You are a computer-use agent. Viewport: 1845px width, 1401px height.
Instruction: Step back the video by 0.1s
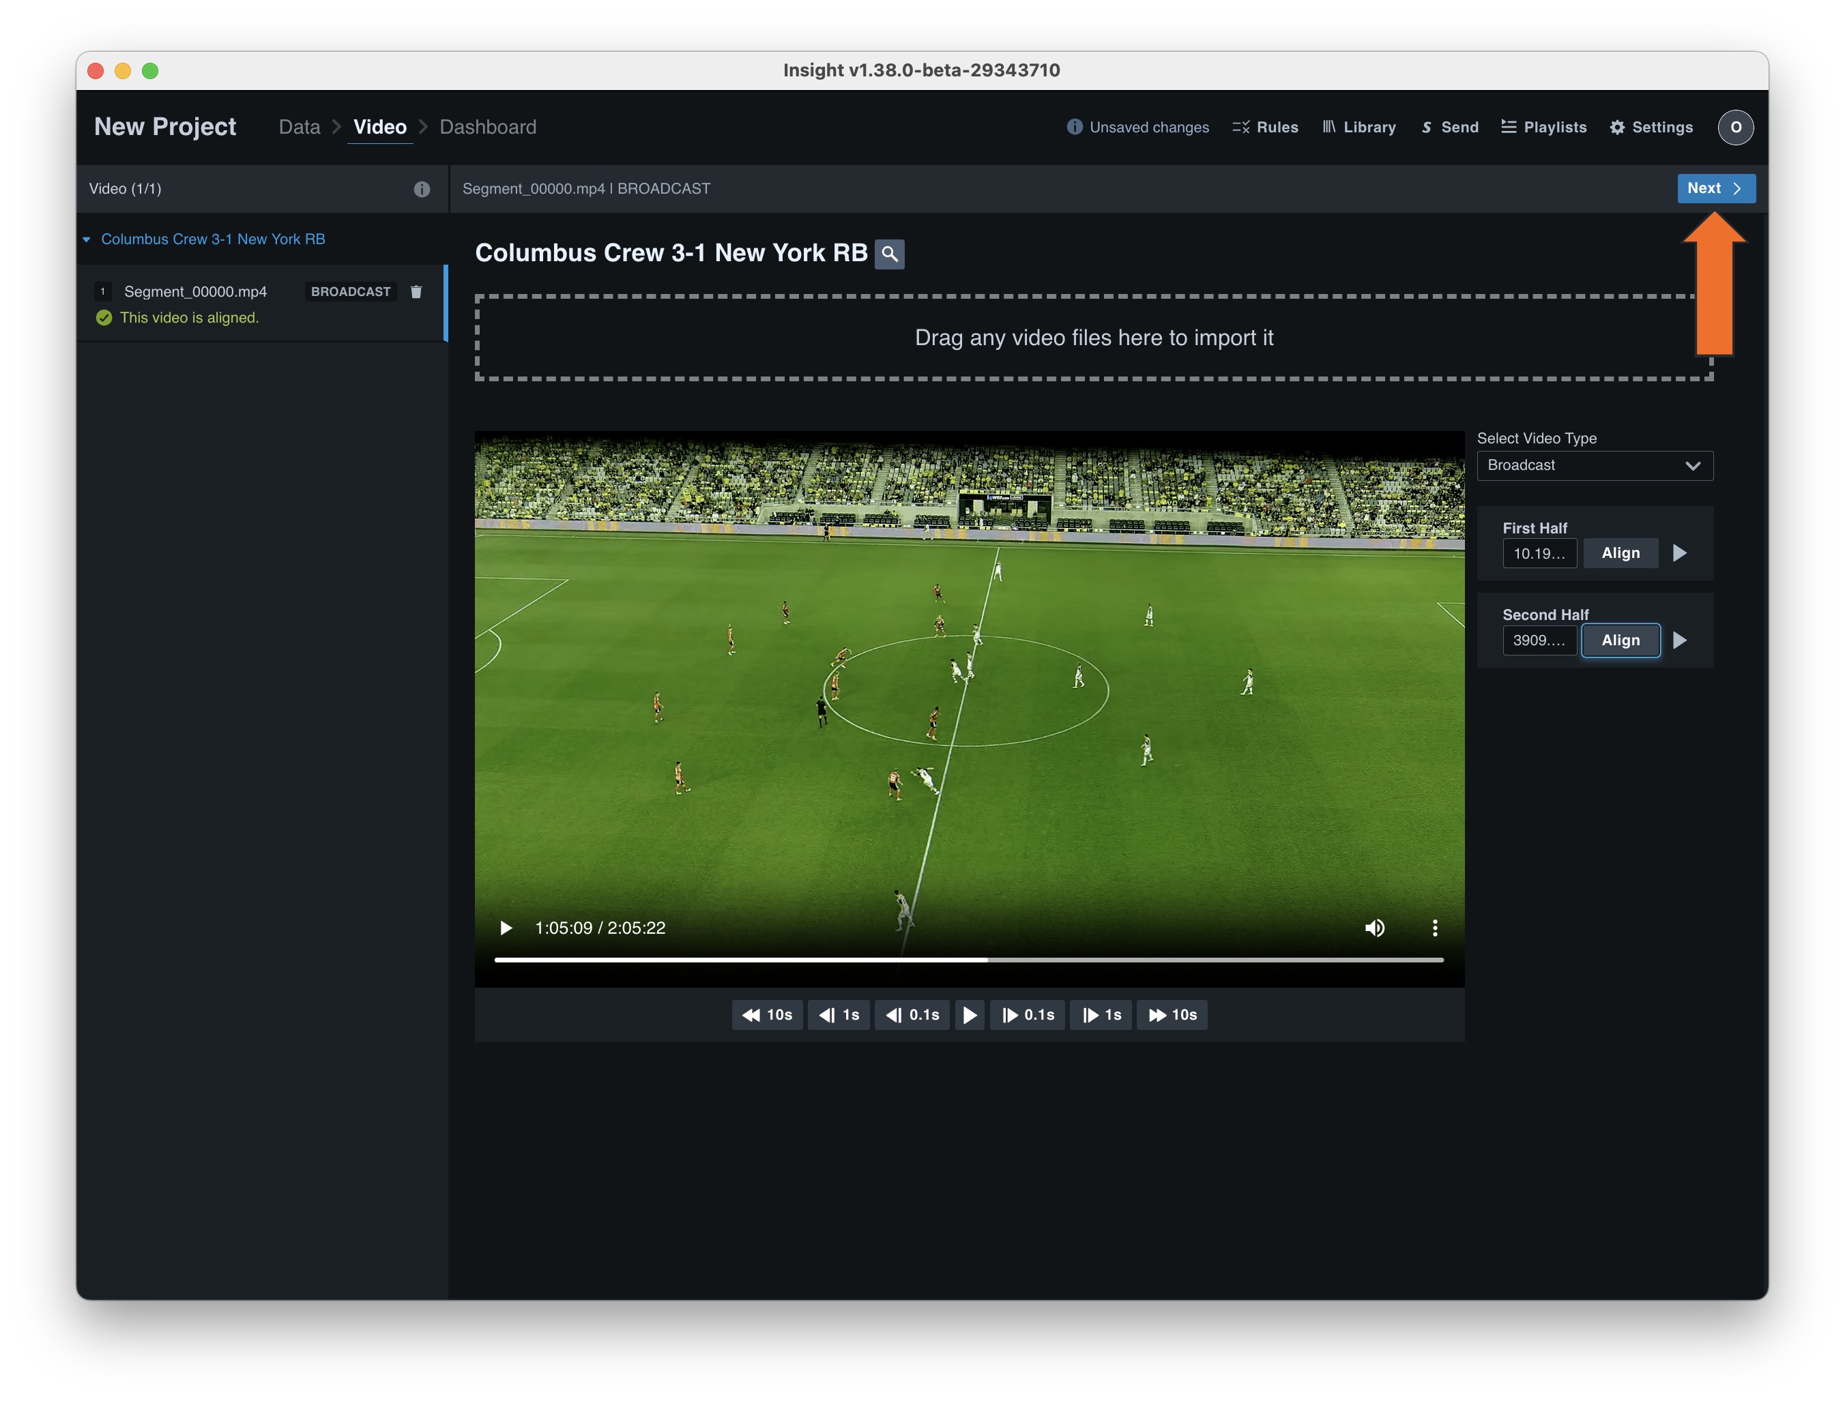(x=912, y=1015)
